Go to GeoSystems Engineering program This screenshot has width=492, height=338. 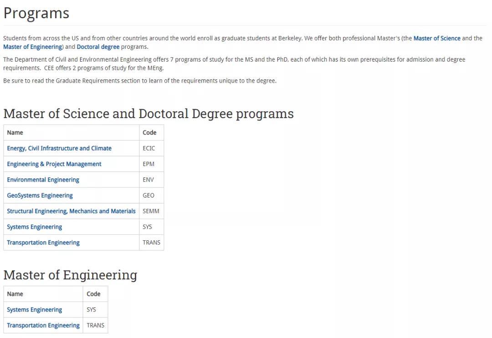tap(40, 196)
